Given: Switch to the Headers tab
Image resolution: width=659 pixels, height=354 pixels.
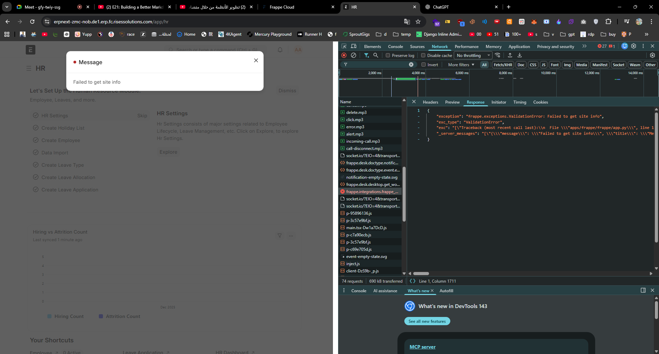Looking at the screenshot, I should click(430, 102).
